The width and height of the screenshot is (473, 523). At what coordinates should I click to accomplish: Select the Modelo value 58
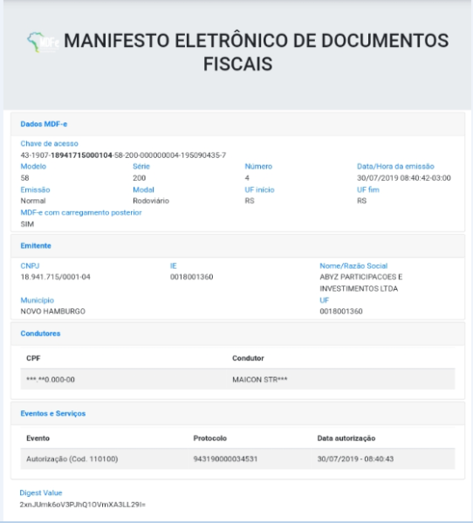24,178
